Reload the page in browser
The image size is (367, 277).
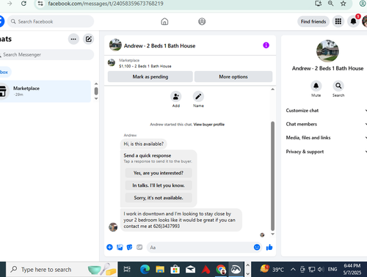pyautogui.click(x=23, y=4)
